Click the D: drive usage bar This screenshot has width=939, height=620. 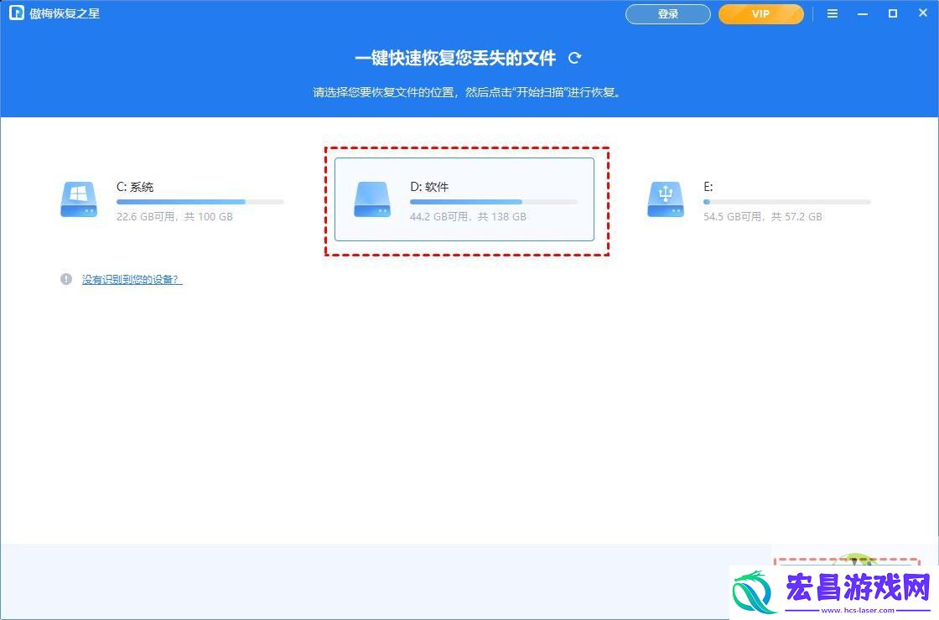tap(494, 202)
